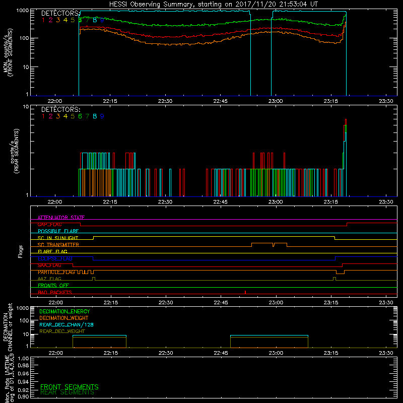Image resolution: width=403 pixels, height=403 pixels.
Task: Click the REAR_DEC_CHAN/128 legend entry
Action: click(x=66, y=324)
